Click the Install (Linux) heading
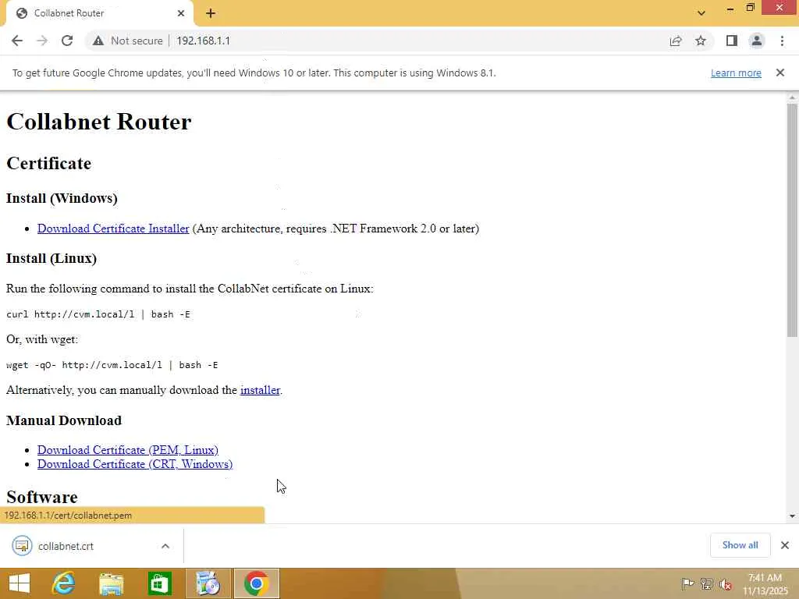The height and width of the screenshot is (599, 799). point(51,259)
